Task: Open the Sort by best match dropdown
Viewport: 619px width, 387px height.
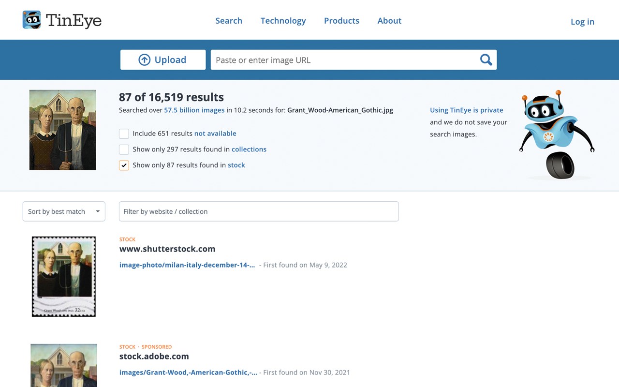Action: click(64, 211)
